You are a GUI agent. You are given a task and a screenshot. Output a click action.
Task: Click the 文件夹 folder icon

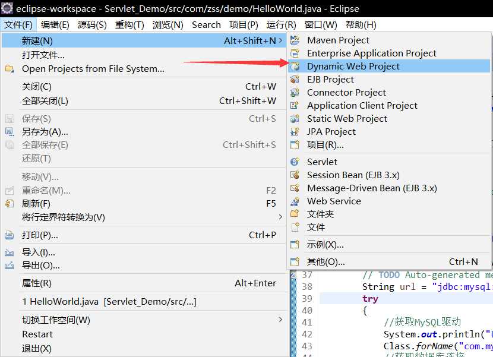click(x=295, y=214)
